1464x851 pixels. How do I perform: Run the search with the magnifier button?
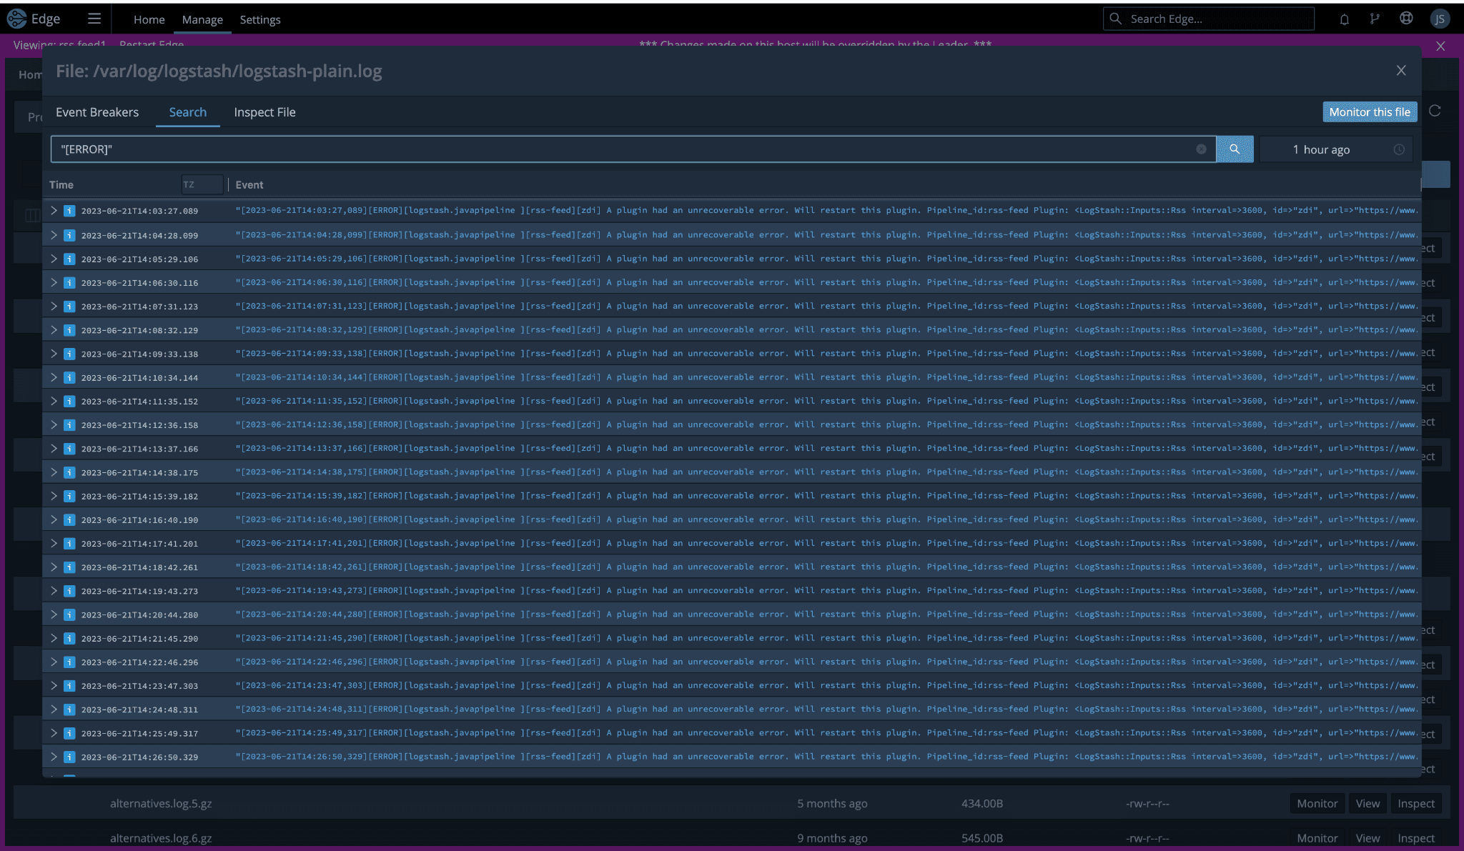(x=1235, y=149)
